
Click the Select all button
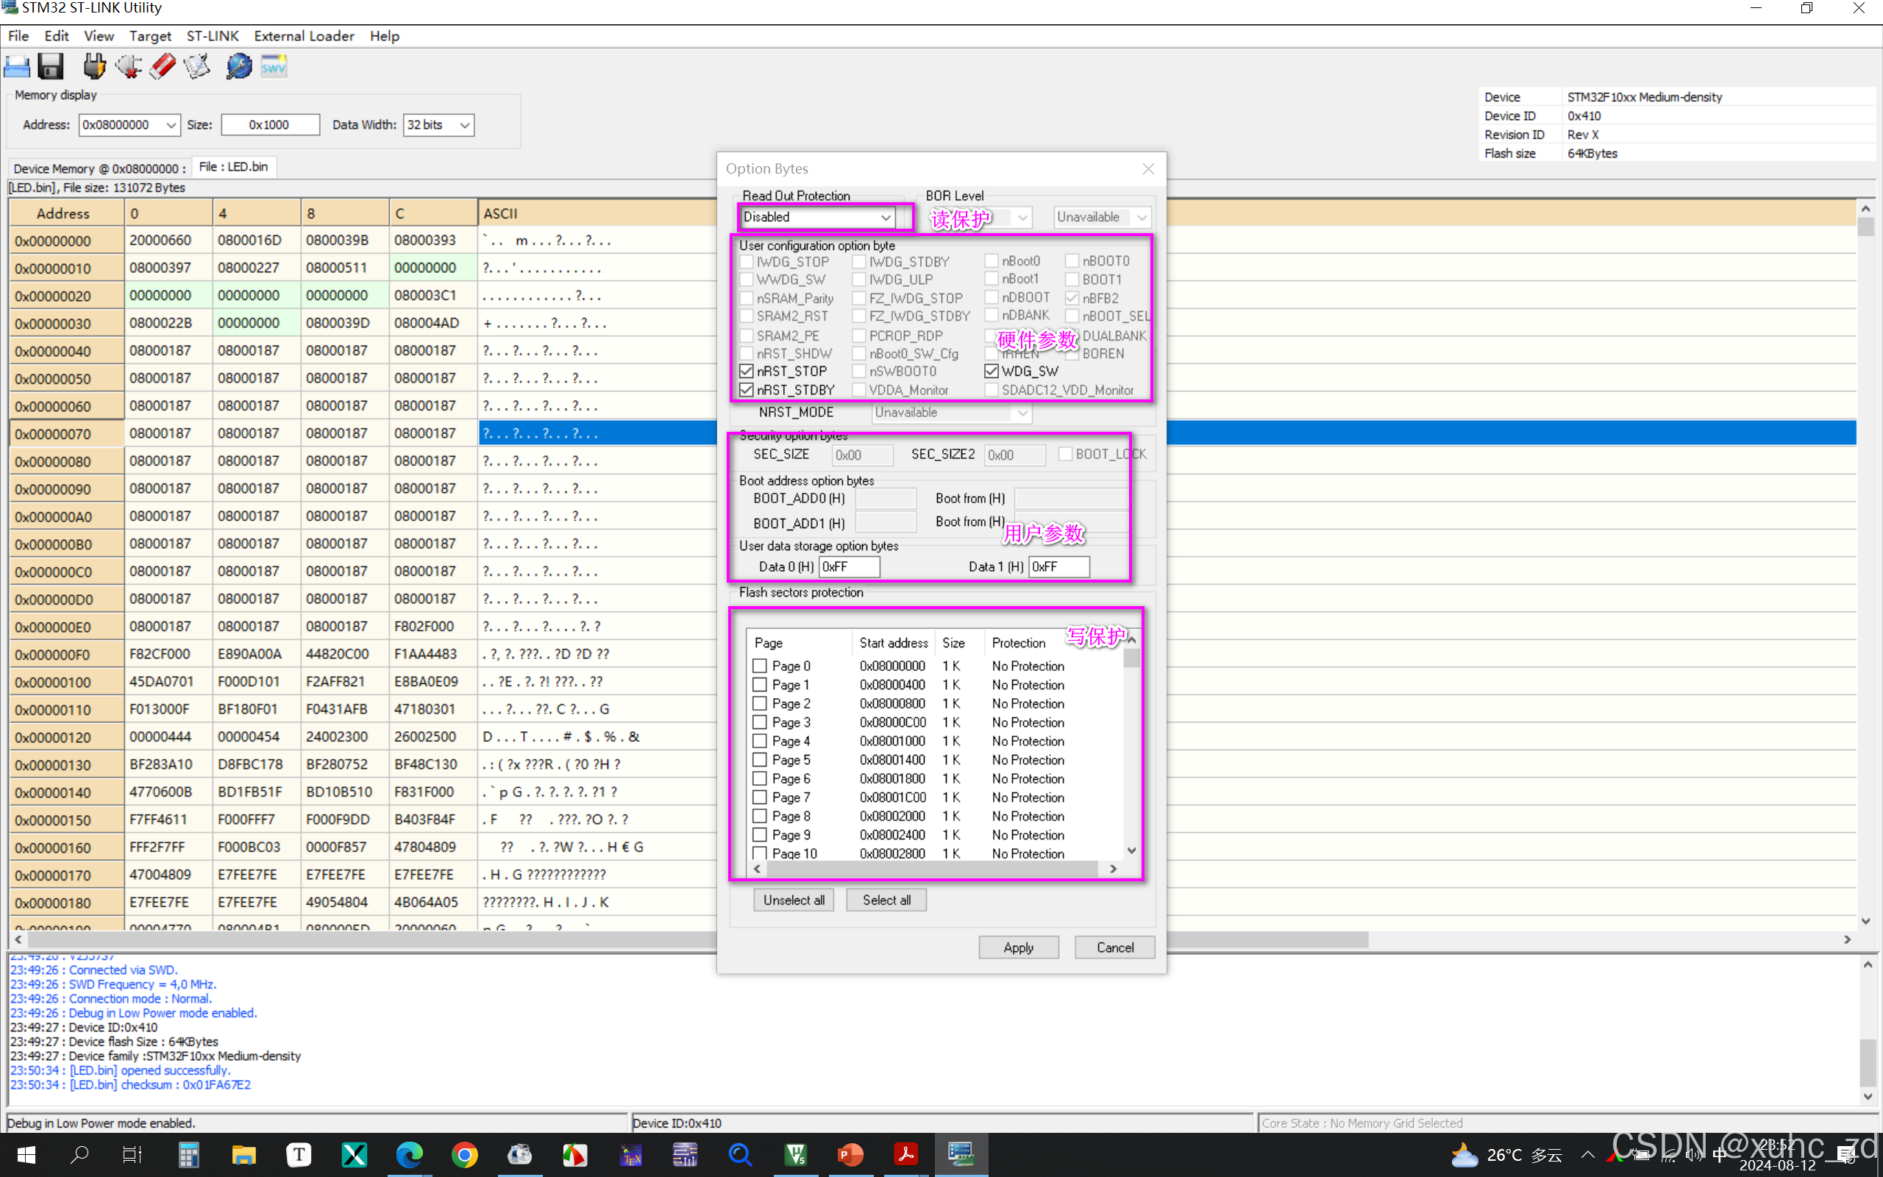pyautogui.click(x=886, y=900)
